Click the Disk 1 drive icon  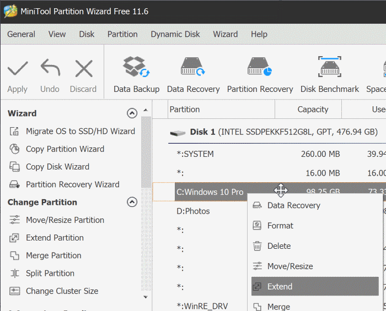[178, 133]
